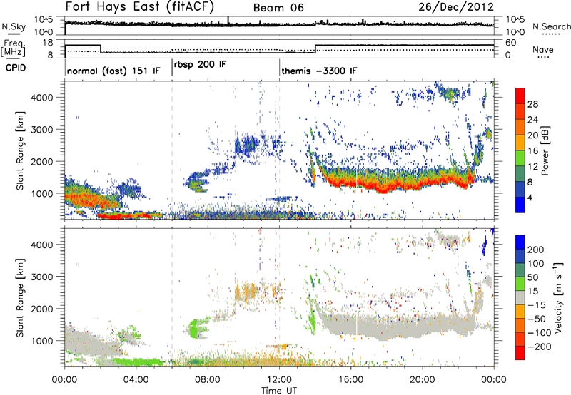Image resolution: width=571 pixels, height=395 pixels.
Task: Click the 'Velocity [m s-1]' colorbar label
Action: [558, 297]
